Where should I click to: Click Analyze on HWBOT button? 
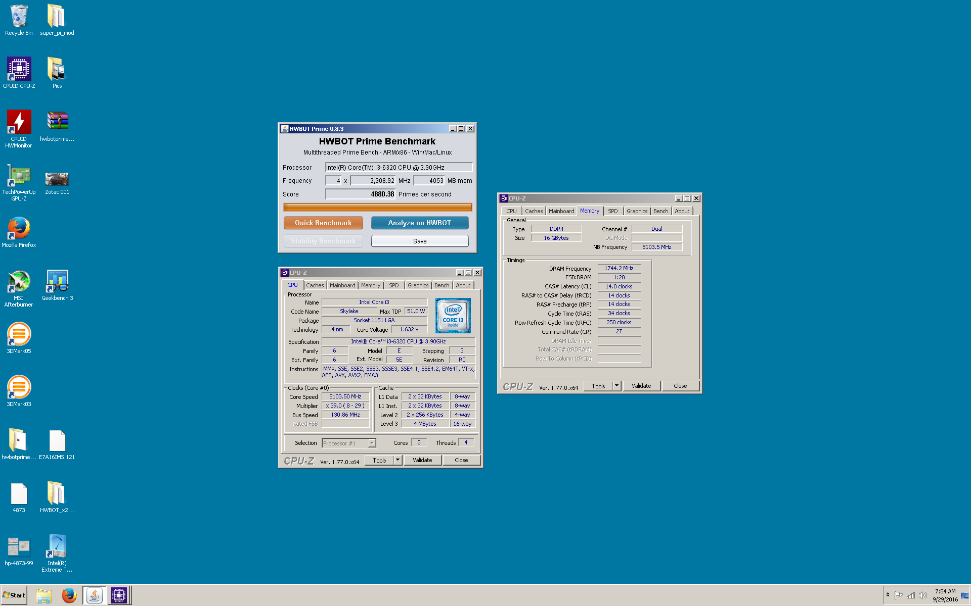click(420, 223)
